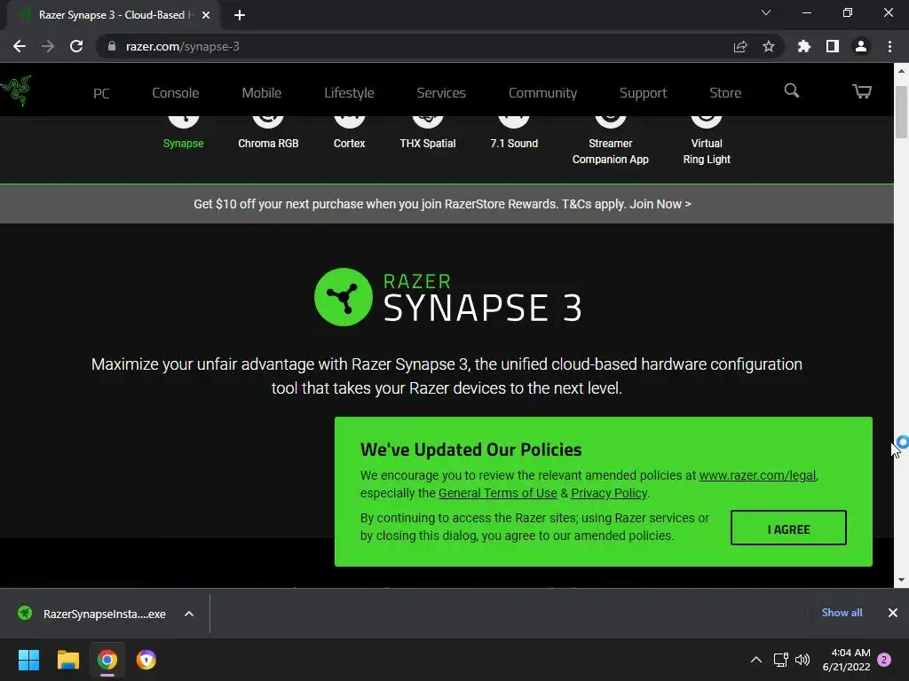Open the shopping cart icon
This screenshot has width=909, height=681.
point(861,91)
